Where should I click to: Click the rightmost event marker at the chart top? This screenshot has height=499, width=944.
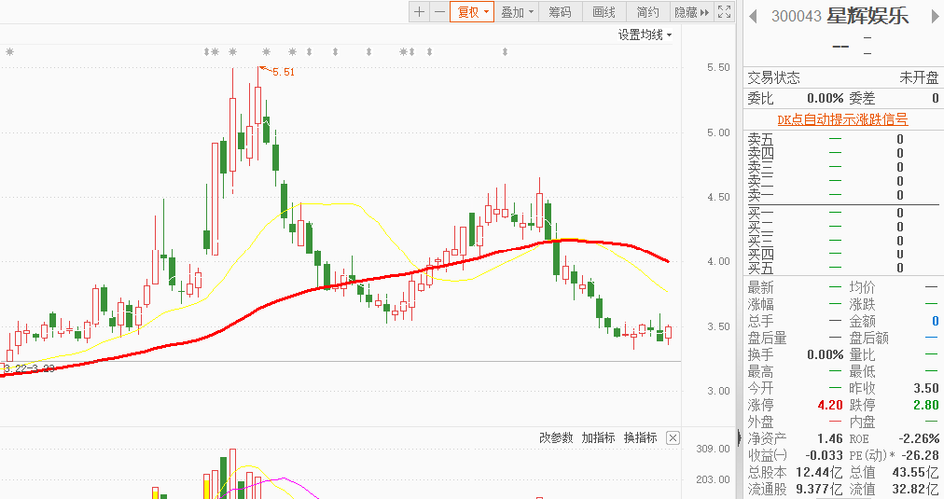(x=505, y=52)
